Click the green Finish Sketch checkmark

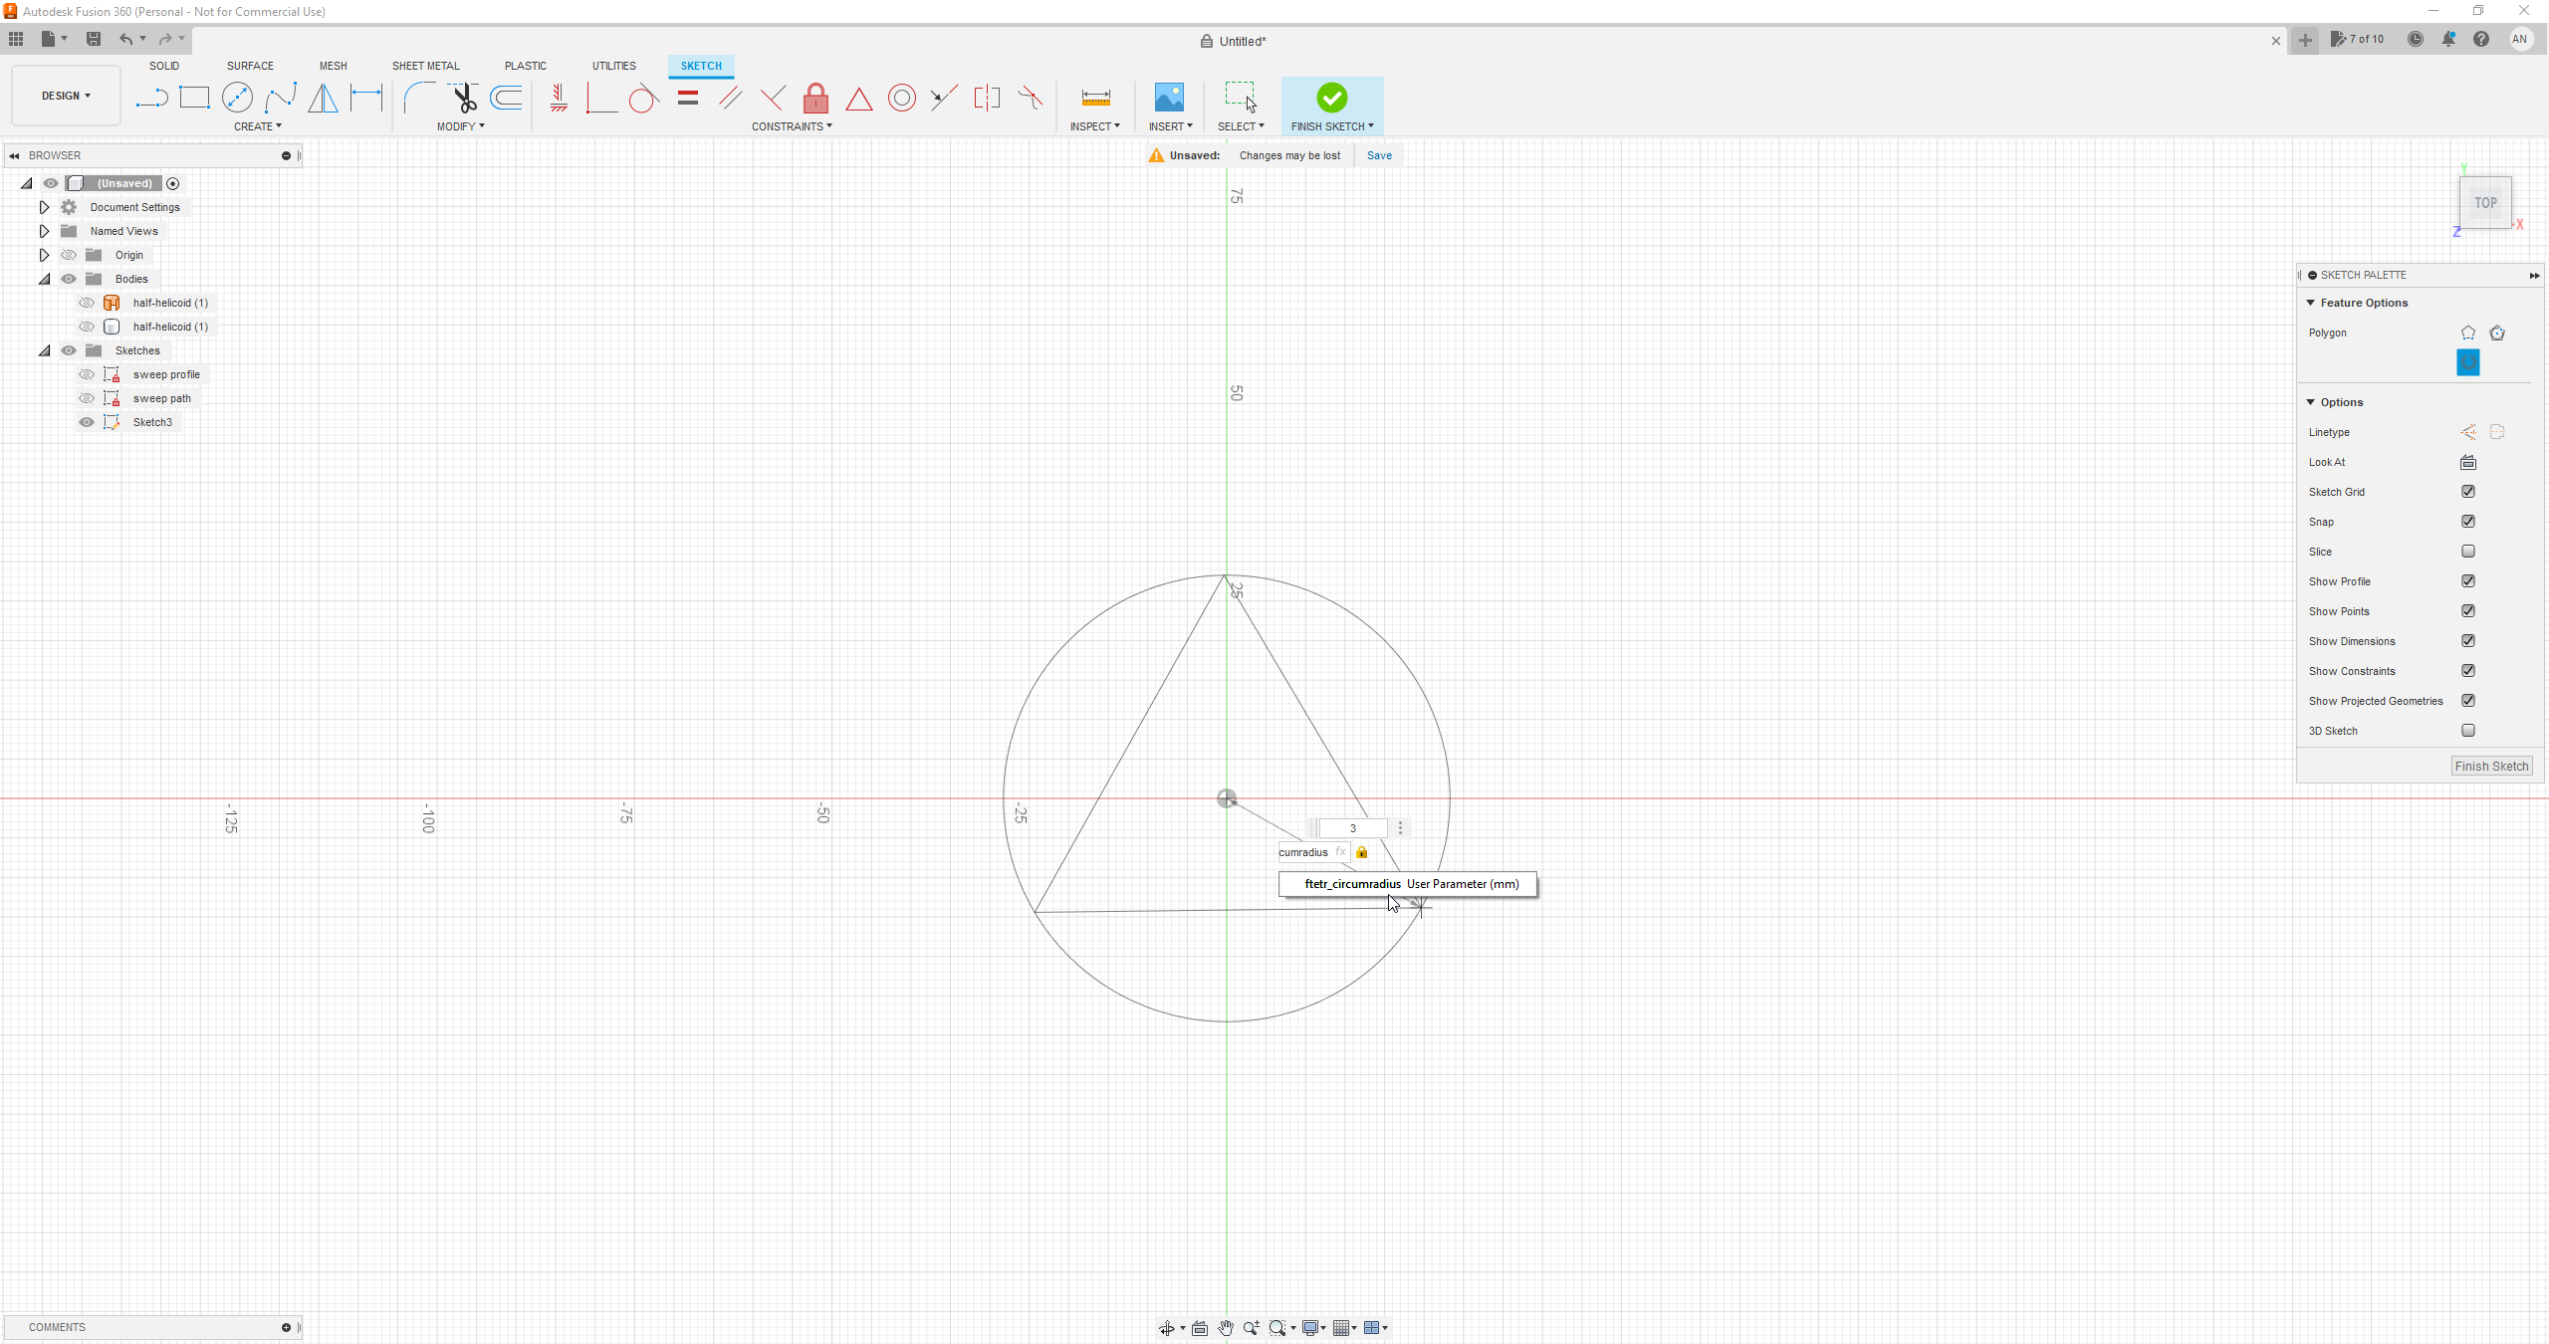click(x=1332, y=98)
